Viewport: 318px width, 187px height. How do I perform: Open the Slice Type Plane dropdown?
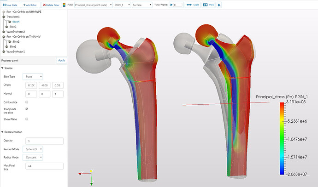pyautogui.click(x=33, y=77)
